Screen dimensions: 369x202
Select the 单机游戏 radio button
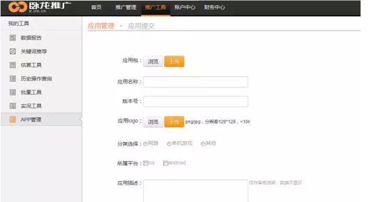click(x=169, y=144)
